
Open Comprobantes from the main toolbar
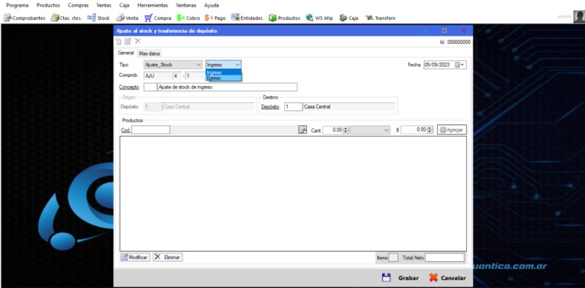[x=24, y=18]
